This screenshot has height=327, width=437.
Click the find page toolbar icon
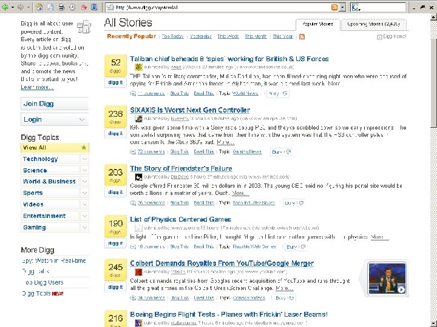[x=50, y=7]
